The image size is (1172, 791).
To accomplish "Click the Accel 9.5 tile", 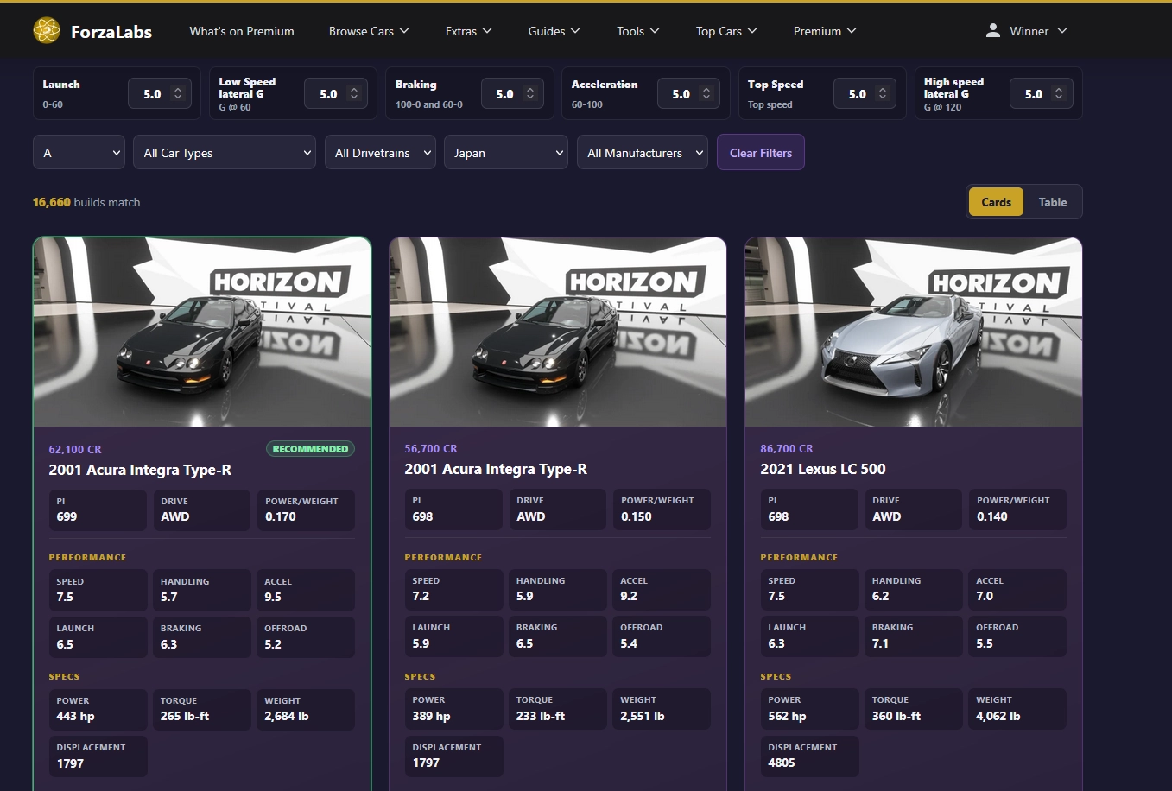I will coord(306,591).
